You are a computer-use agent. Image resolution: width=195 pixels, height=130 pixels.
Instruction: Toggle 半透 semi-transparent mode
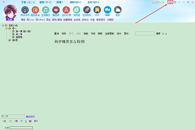[92, 20]
